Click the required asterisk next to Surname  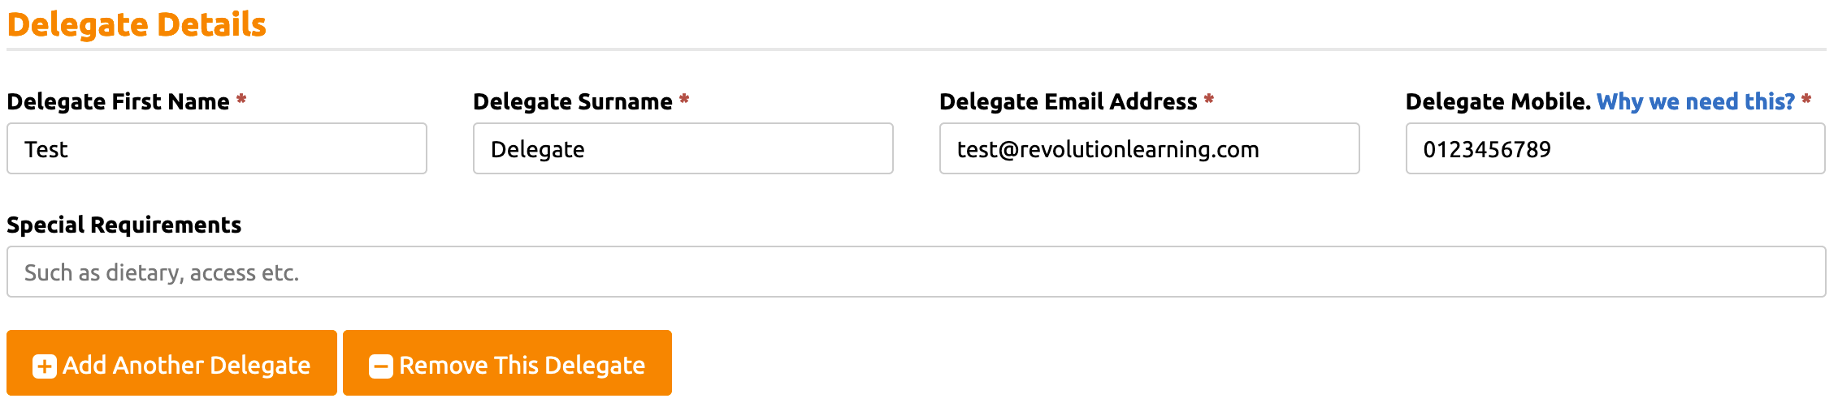click(x=684, y=101)
